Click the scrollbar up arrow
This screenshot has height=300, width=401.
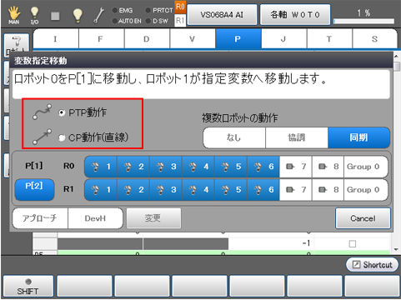tap(397, 57)
